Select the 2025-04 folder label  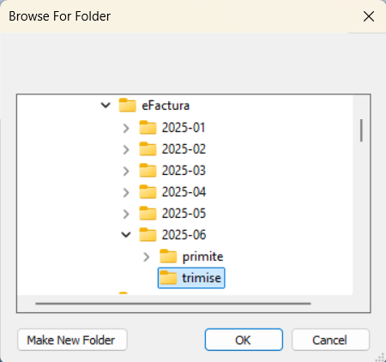pyautogui.click(x=184, y=192)
